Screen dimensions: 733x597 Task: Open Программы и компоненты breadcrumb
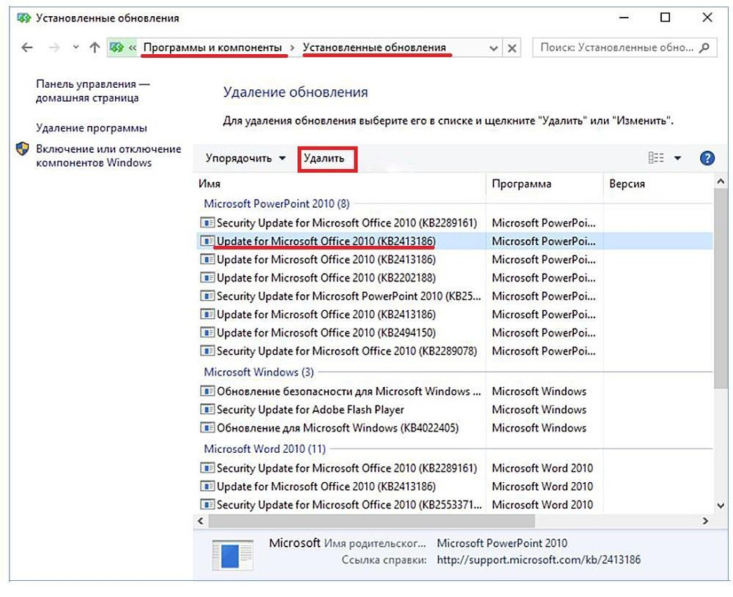212,47
